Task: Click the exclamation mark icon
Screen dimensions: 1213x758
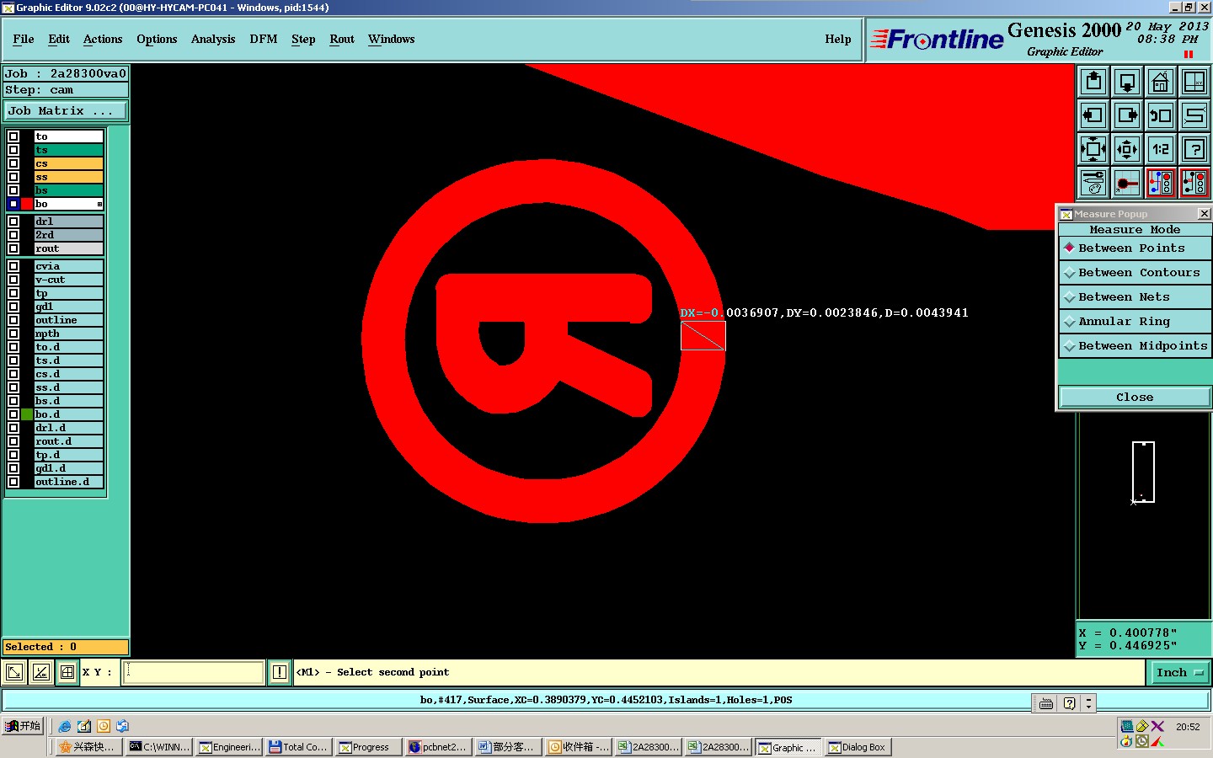Action: point(280,672)
